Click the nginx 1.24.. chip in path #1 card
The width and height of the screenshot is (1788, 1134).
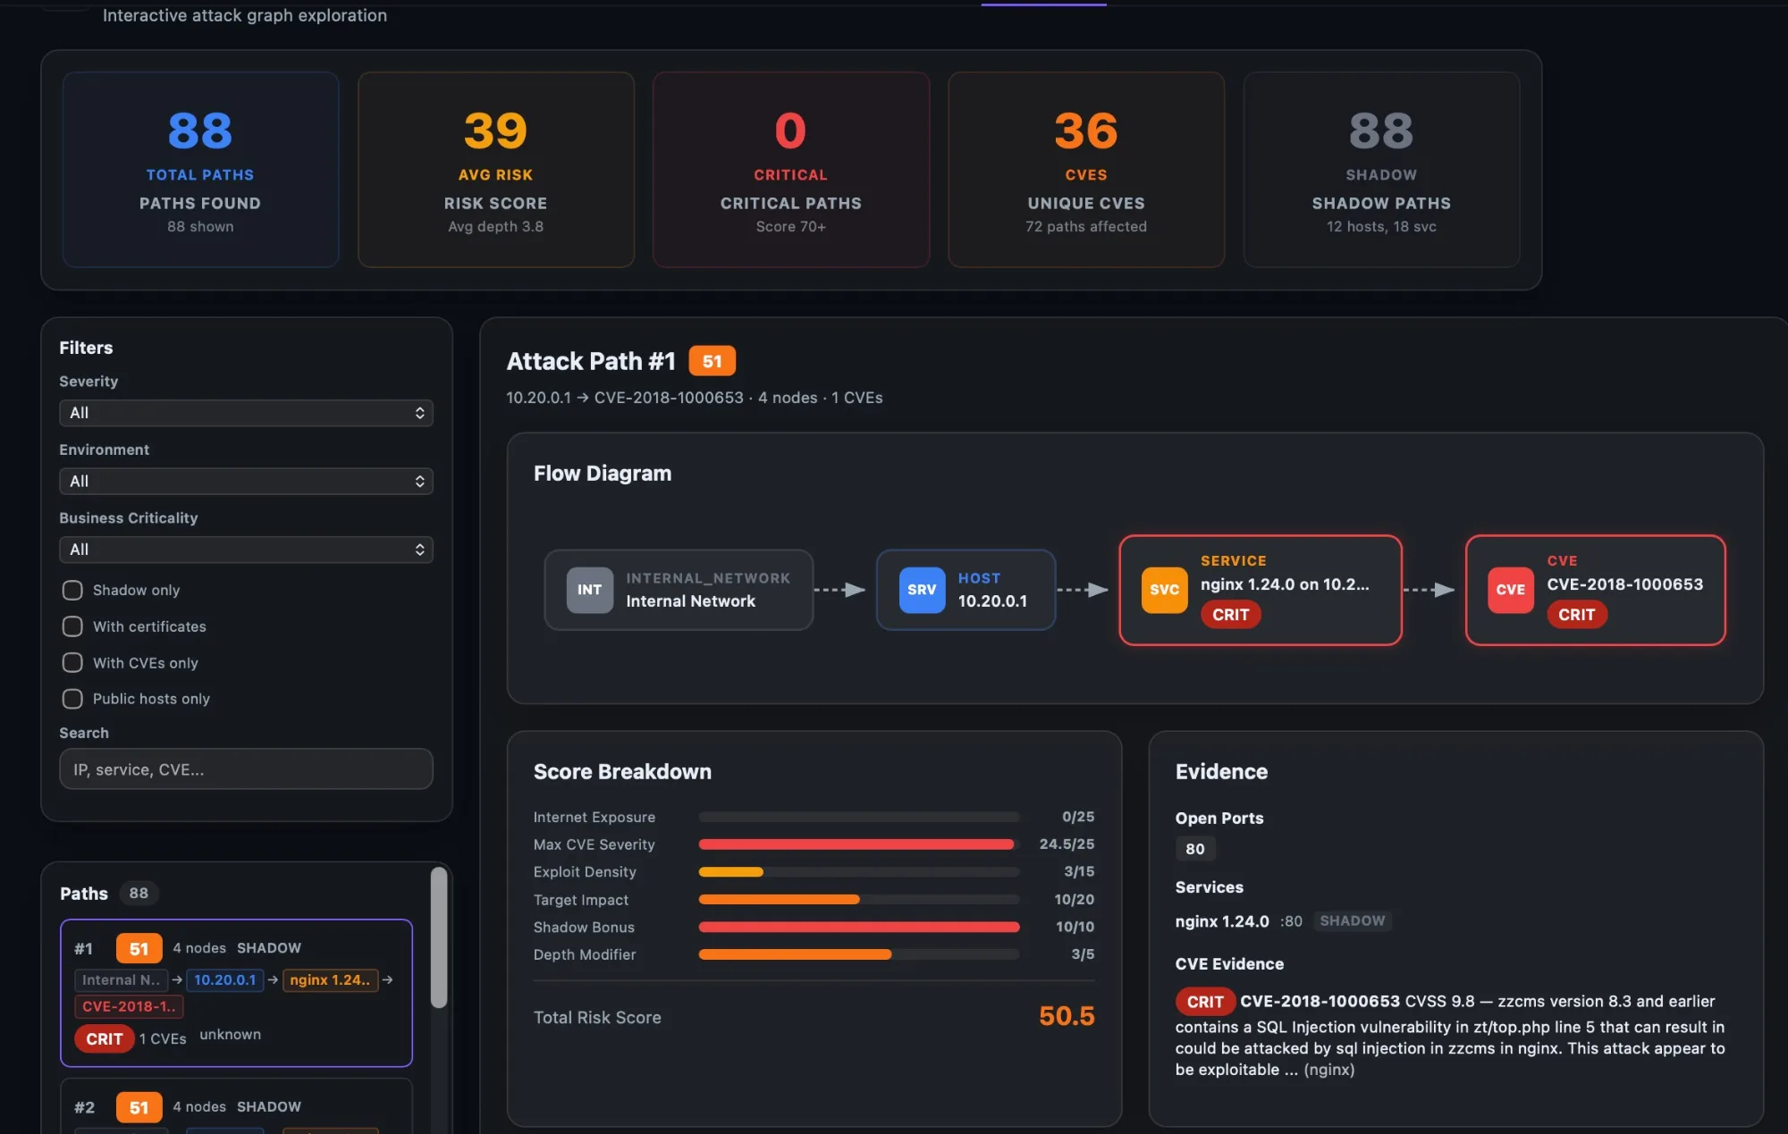(x=330, y=980)
